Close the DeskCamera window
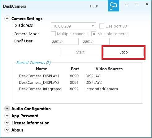Screen dimensions: 152x138 click(x=147, y=4)
